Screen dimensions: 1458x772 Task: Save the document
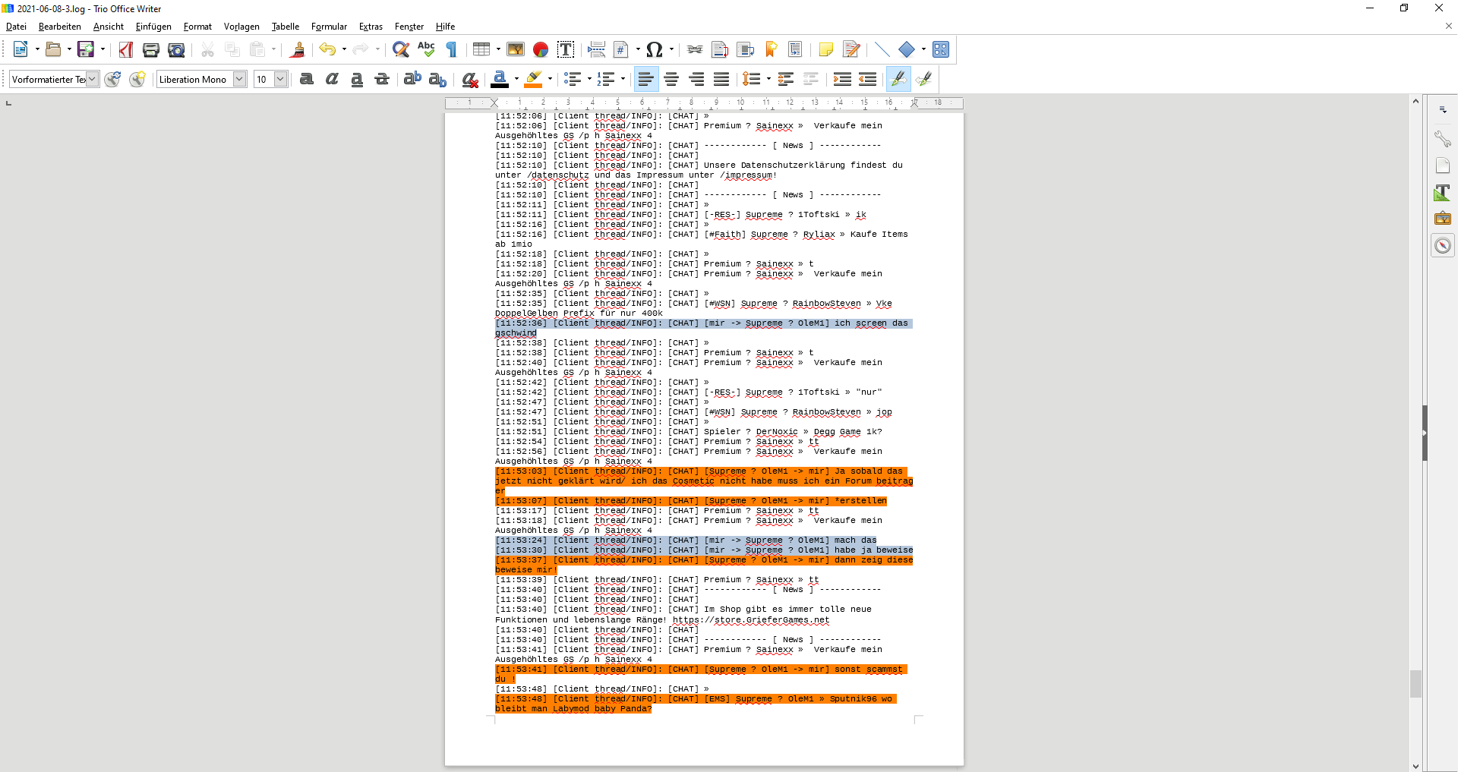pos(86,49)
